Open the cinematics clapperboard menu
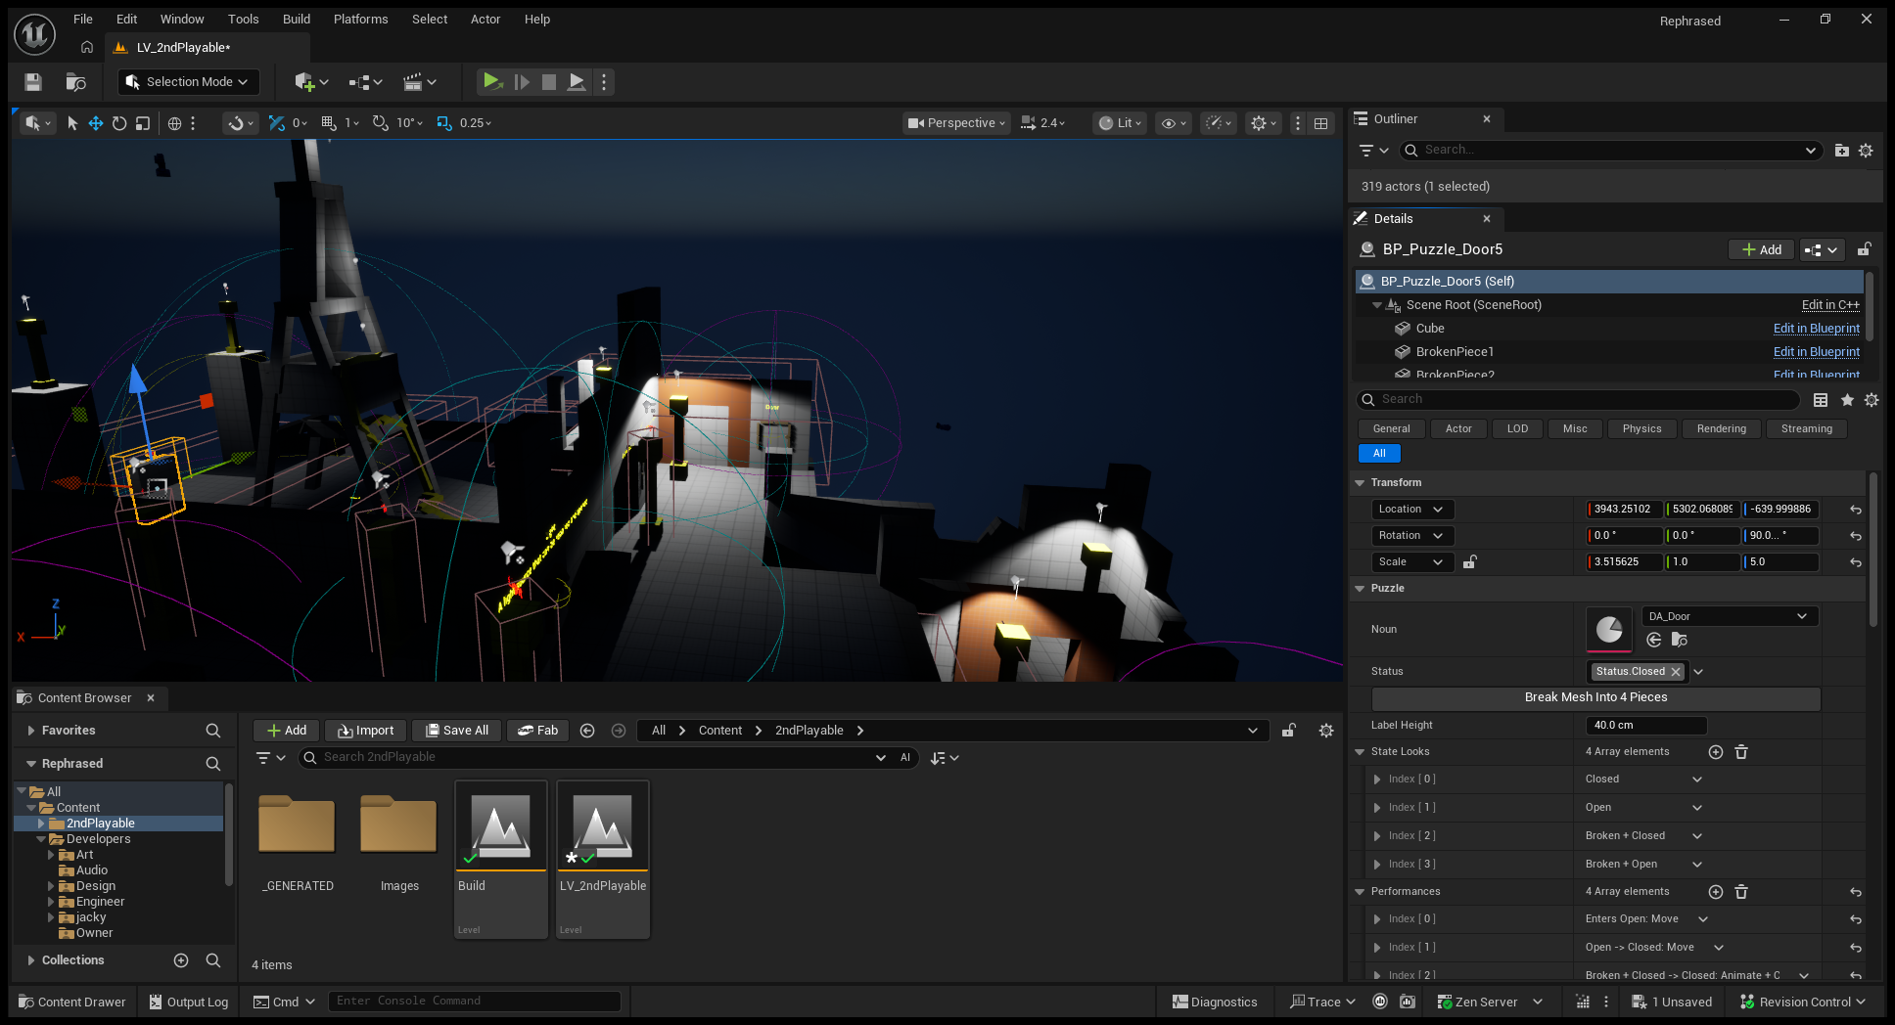Screen dimensions: 1895x1025 (420, 82)
